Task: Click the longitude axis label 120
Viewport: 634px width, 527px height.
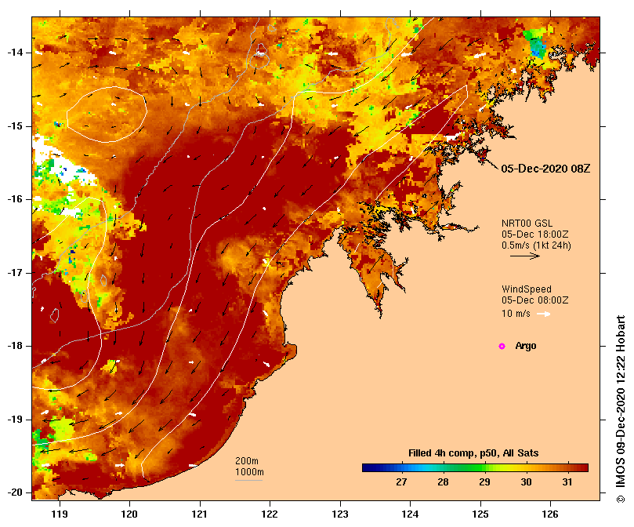Action: (129, 514)
